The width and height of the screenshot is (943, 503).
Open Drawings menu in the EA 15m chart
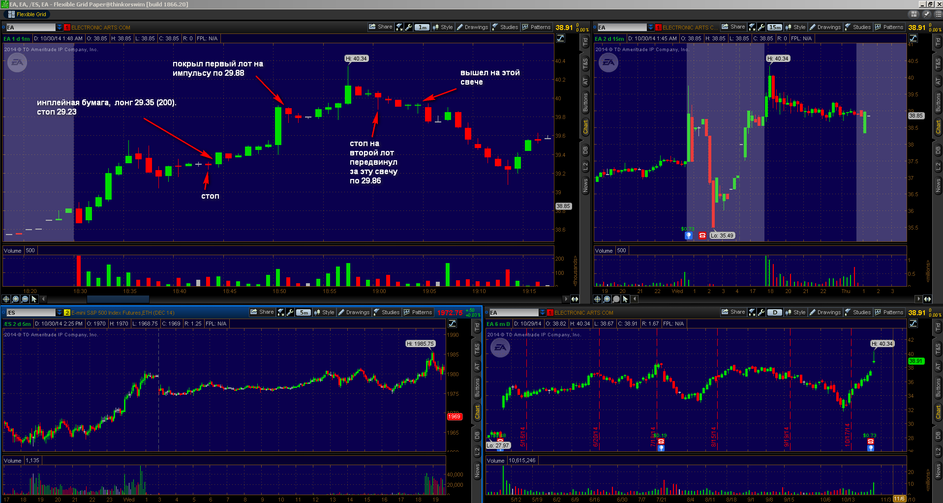pyautogui.click(x=825, y=27)
